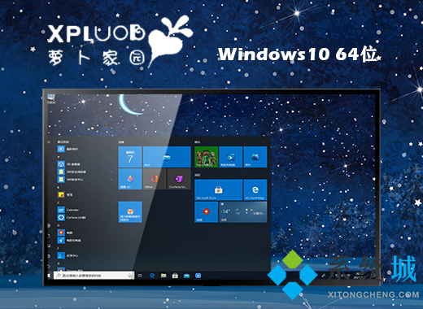Viewport: 423px width, 309px height.
Task: Open the Office tile
Action: coord(155,179)
